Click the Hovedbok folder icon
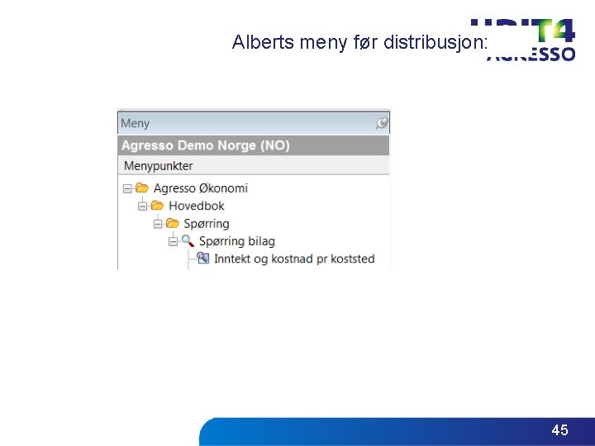 coord(157,205)
